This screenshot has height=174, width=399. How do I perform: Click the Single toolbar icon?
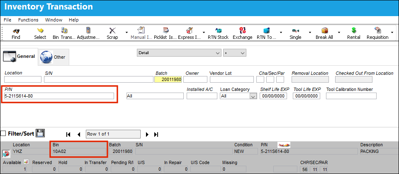tap(295, 31)
